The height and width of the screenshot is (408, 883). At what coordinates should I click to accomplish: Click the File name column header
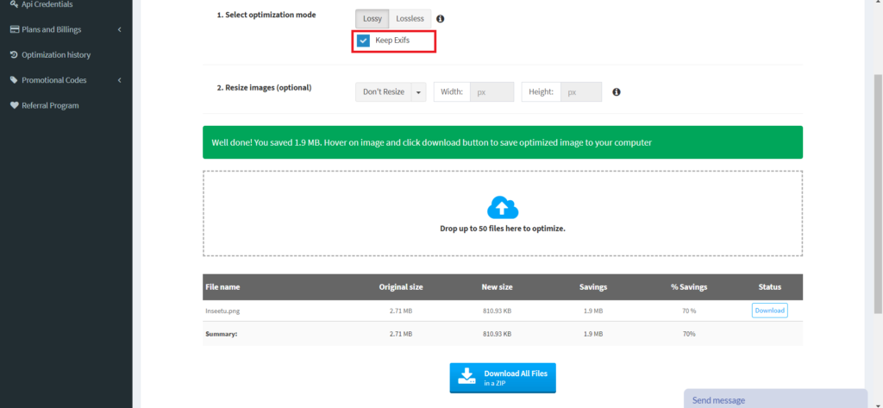click(222, 287)
